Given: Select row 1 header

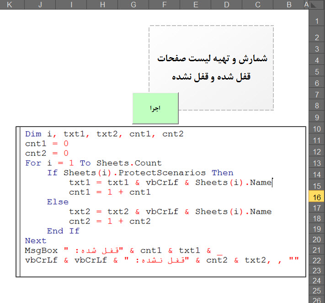Looking at the screenshot, I should tap(316, 21).
